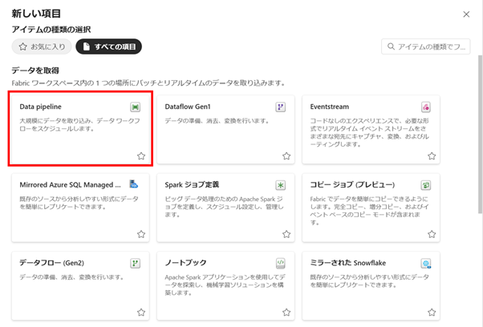The width and height of the screenshot is (483, 327).
Task: Click the Mirrored Azure SQL Managed icon
Action: click(136, 184)
